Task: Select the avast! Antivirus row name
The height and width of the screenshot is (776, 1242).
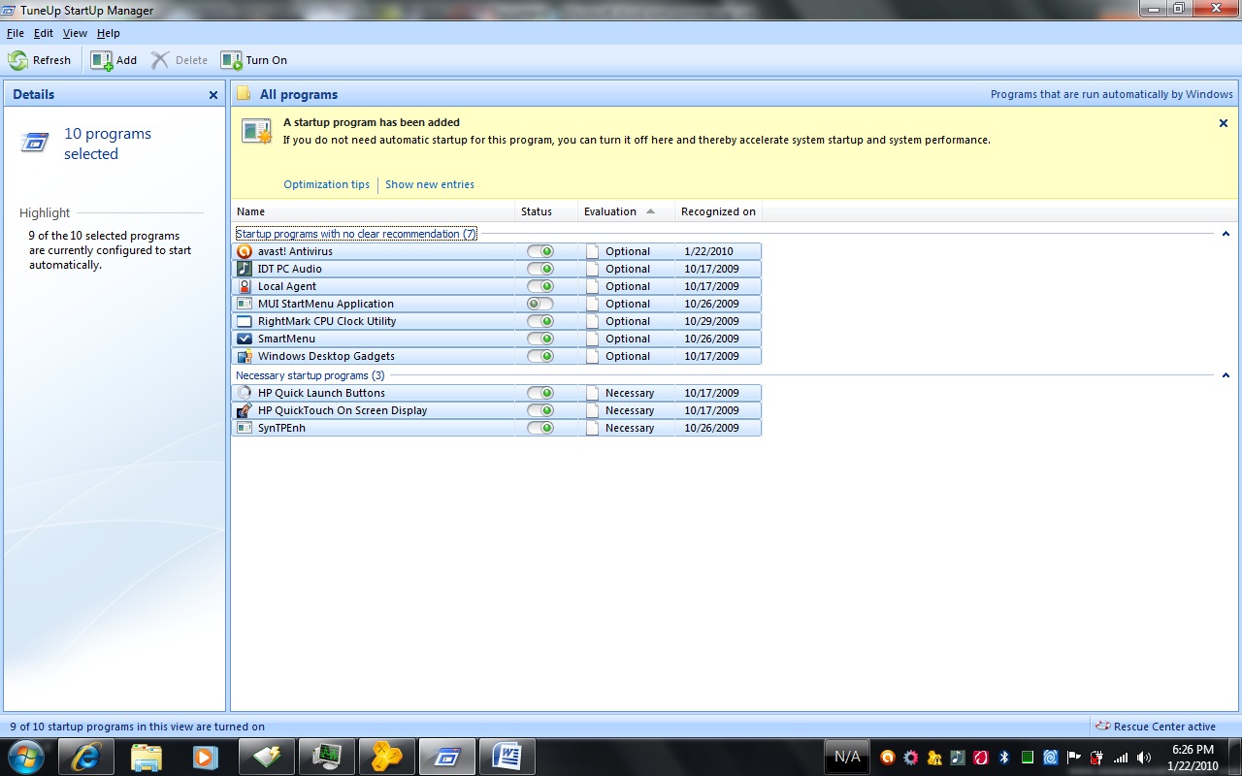Action: click(x=295, y=251)
